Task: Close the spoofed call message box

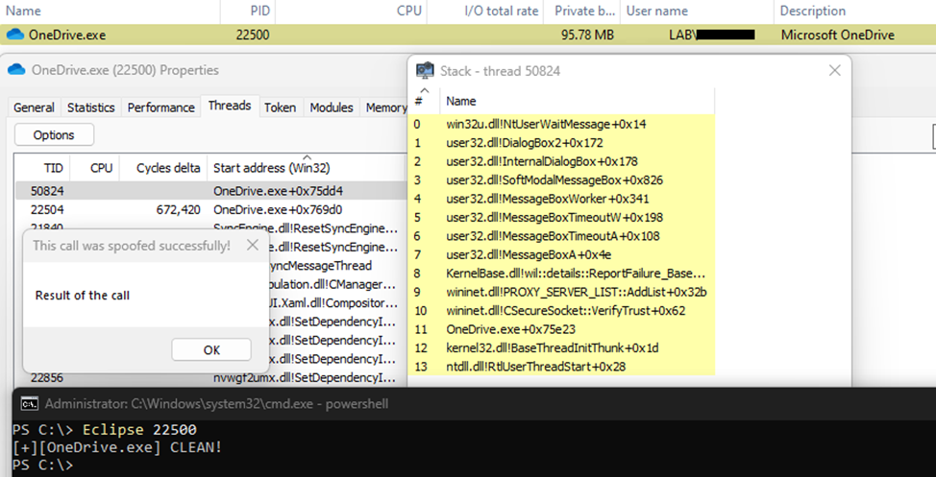Action: tap(252, 246)
